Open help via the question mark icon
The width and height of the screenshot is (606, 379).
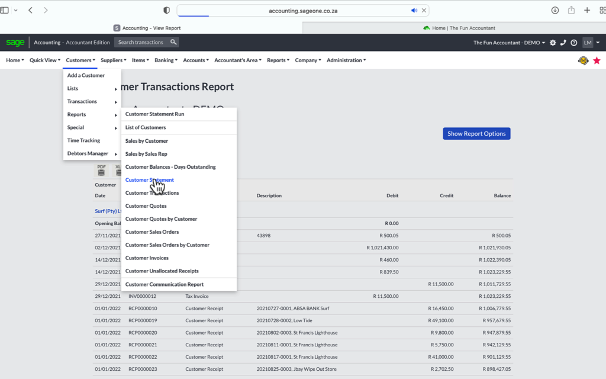573,42
